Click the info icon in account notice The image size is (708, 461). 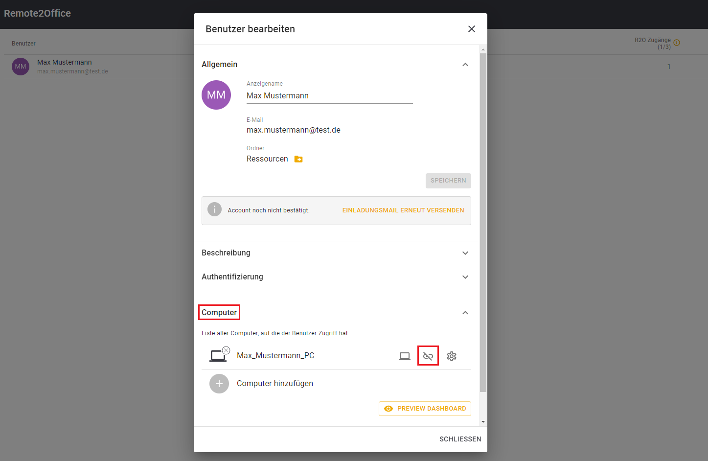tap(214, 209)
